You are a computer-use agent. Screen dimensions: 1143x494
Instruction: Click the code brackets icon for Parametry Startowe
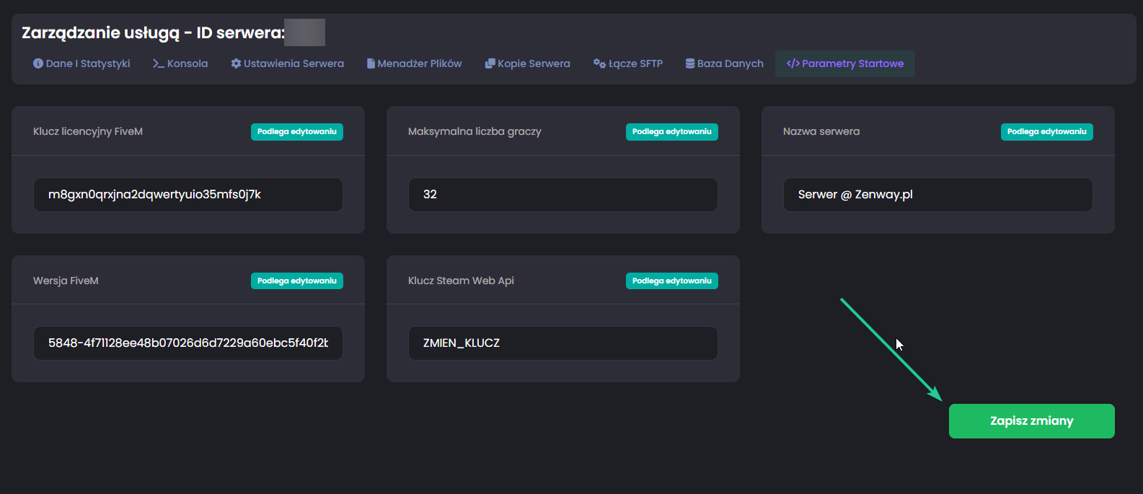[793, 63]
